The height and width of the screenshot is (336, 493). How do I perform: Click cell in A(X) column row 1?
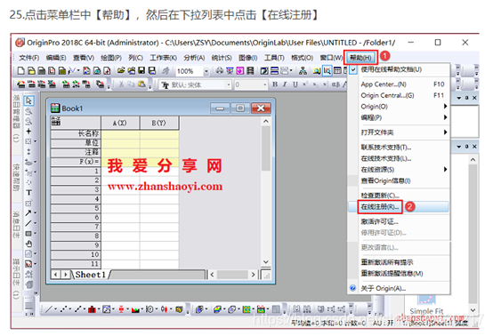pos(120,172)
